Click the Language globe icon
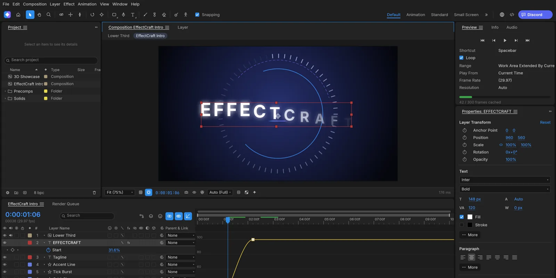 pyautogui.click(x=502, y=15)
